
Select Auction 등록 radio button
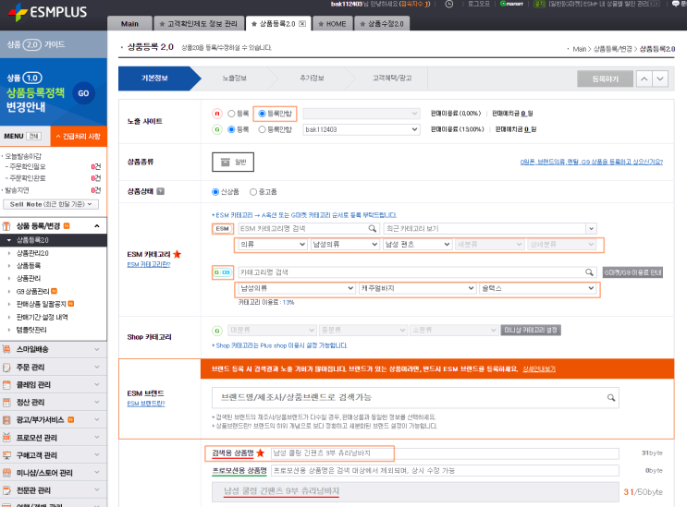click(231, 114)
